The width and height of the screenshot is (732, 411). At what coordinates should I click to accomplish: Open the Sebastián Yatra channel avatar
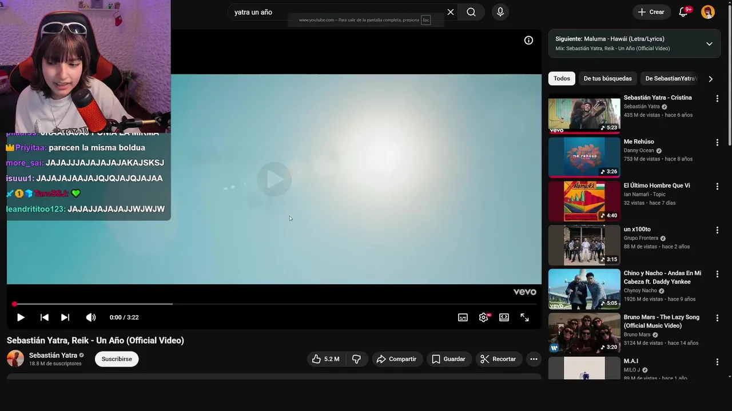(x=15, y=358)
